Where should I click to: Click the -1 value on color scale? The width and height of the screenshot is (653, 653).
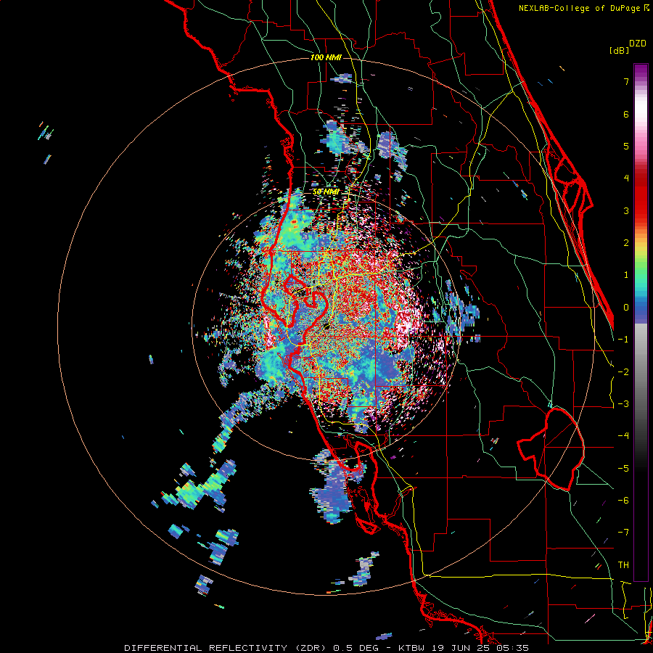click(623, 340)
